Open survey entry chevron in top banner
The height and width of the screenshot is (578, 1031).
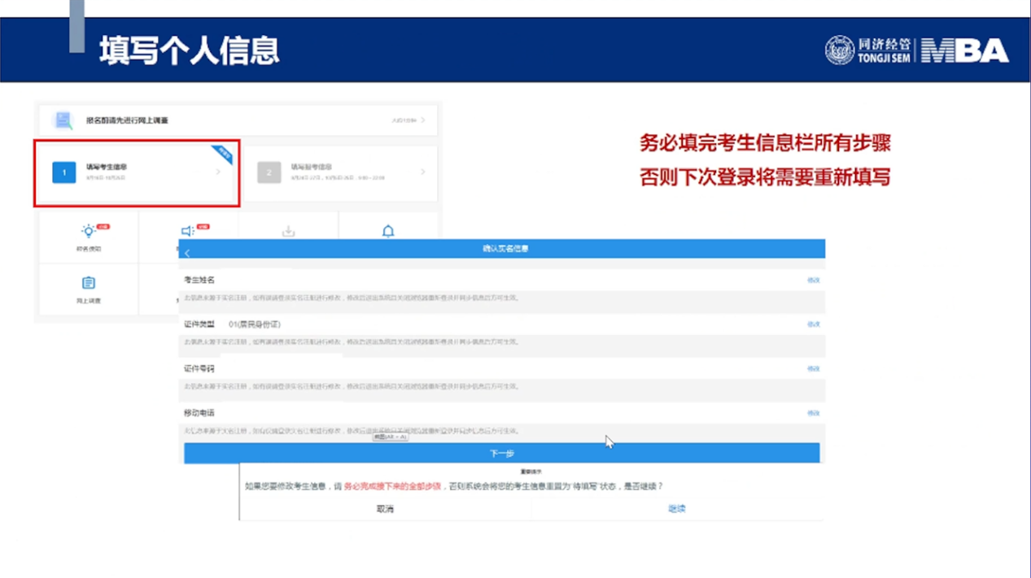(x=423, y=120)
